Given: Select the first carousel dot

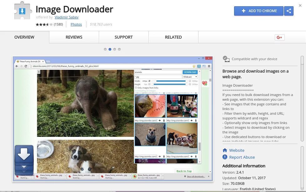Looking at the screenshot, I should 105,50.
